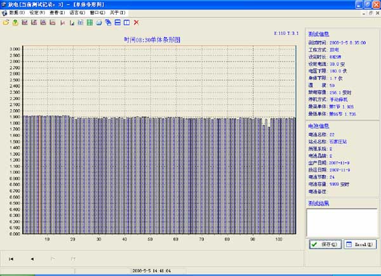
Task: Click the 单体下限 row in test info
Action: (326, 78)
